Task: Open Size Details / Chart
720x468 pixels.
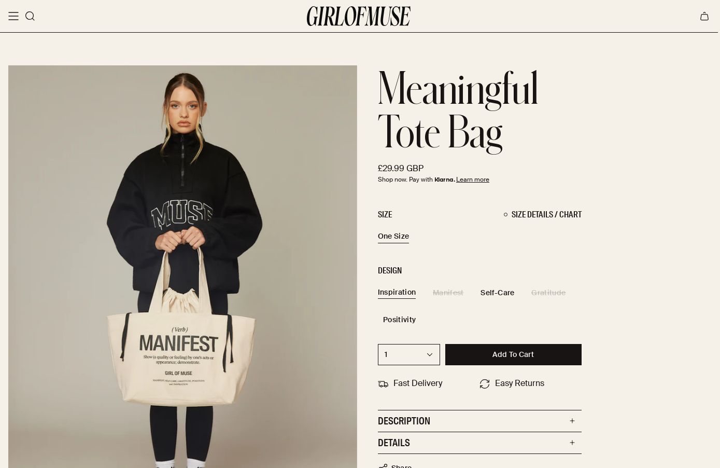Action: [x=542, y=214]
